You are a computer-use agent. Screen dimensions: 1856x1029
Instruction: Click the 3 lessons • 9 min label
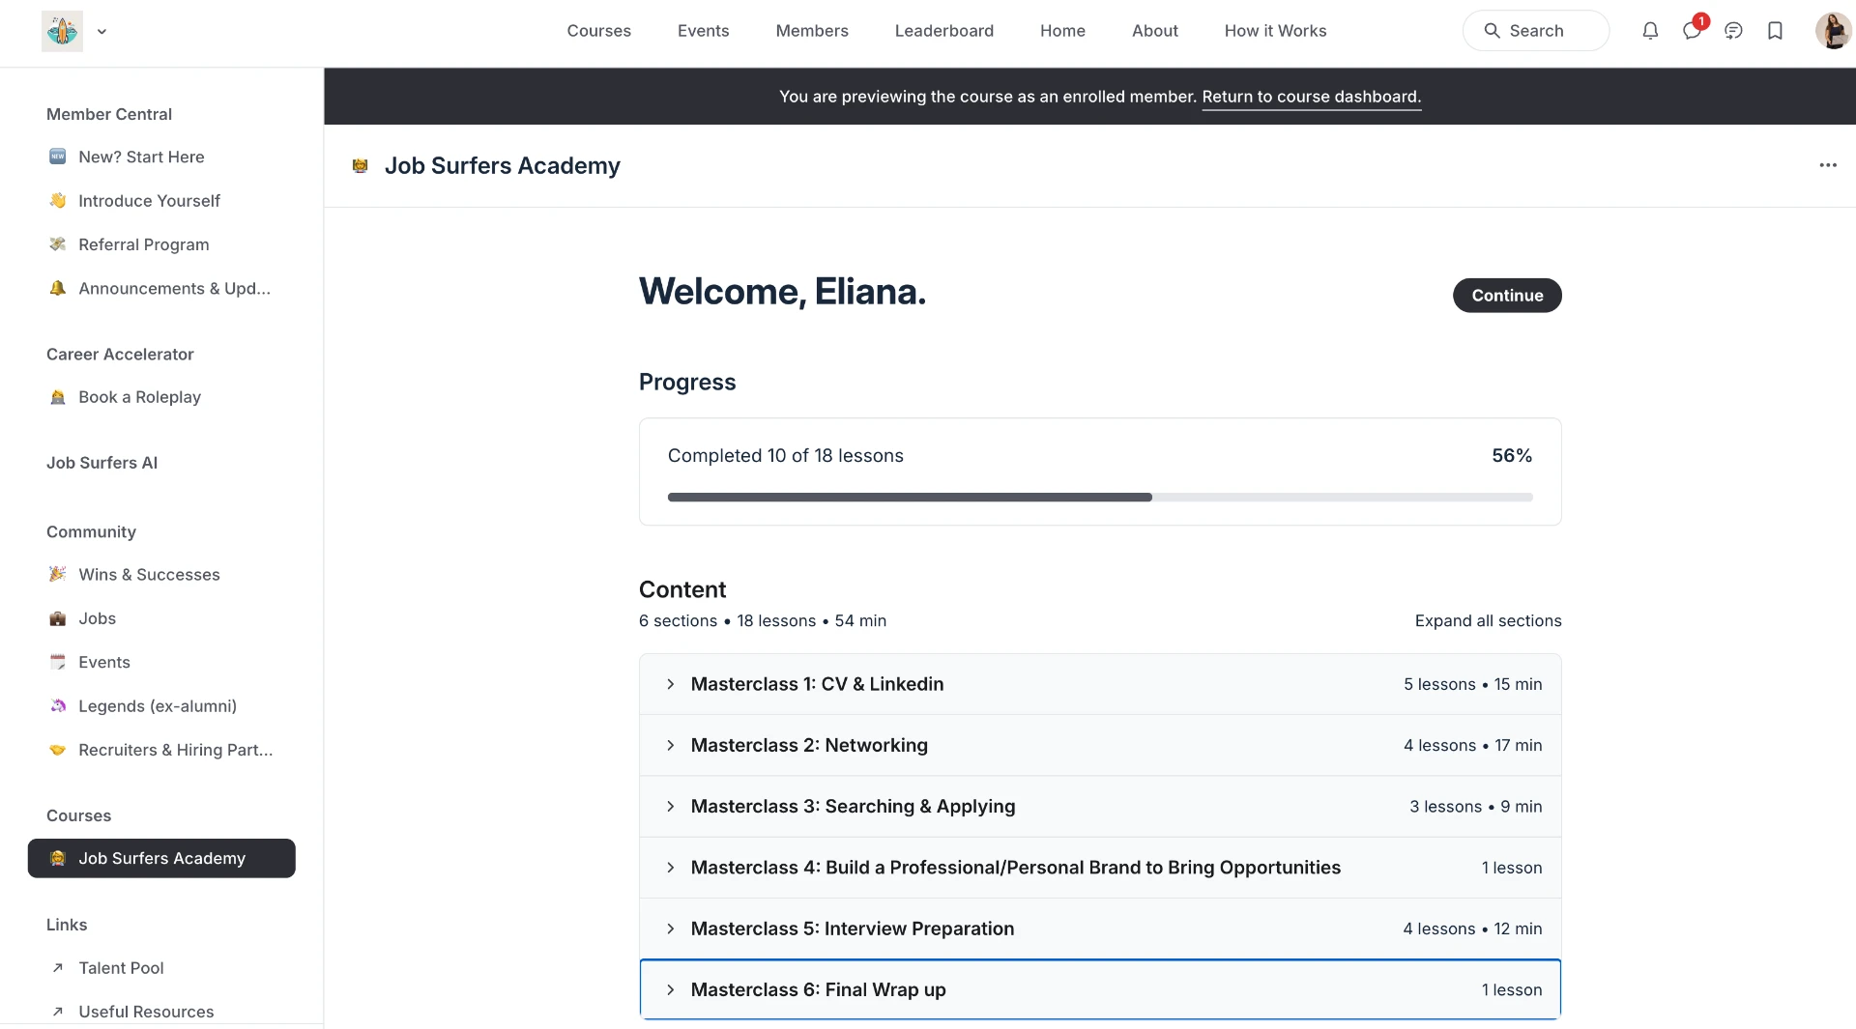point(1475,807)
